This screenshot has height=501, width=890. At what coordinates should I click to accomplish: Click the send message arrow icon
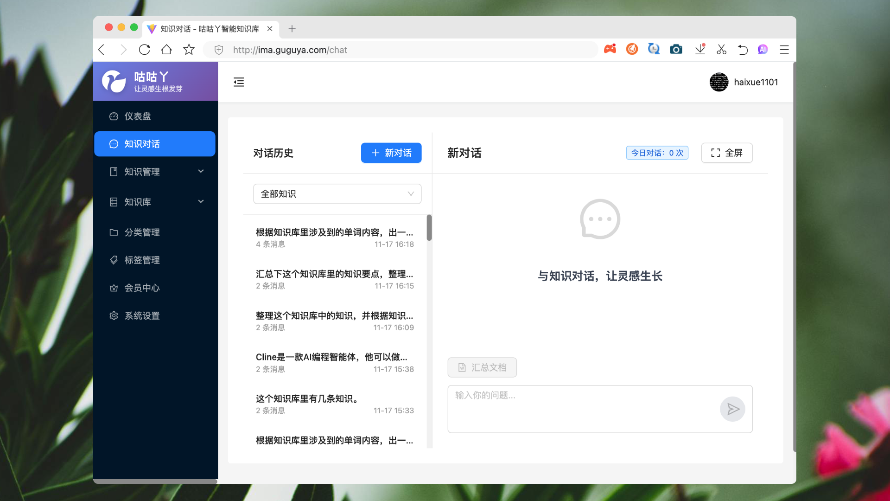point(732,409)
